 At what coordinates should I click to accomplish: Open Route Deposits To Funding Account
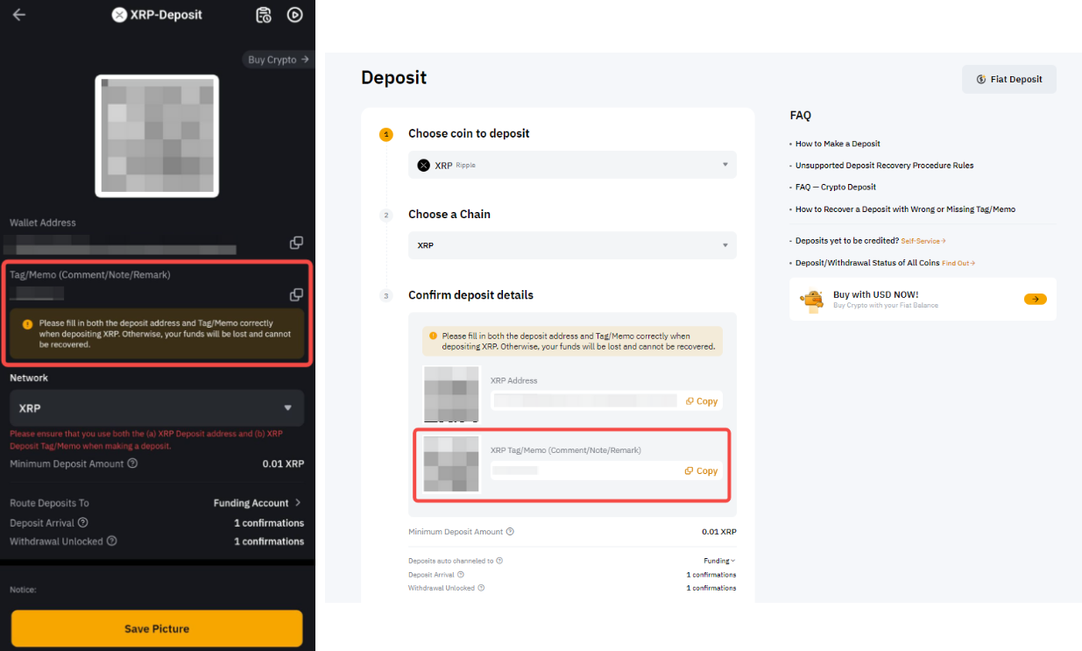tap(258, 503)
